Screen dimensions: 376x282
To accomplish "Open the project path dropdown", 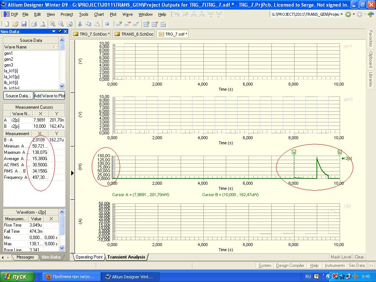I will pos(342,14).
